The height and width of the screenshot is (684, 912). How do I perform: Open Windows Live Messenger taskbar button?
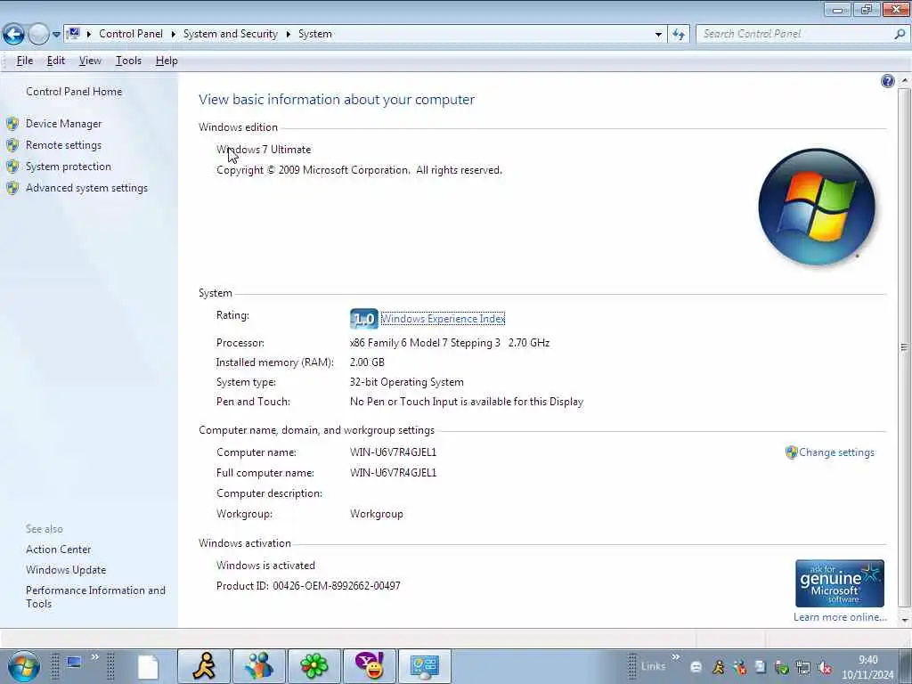[x=259, y=666]
